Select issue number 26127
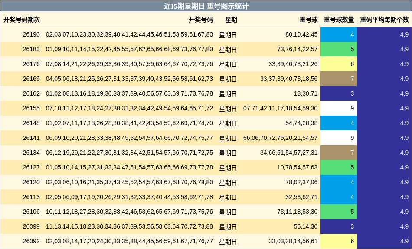Screen dimensions: 412x249 pyautogui.click(x=31, y=167)
